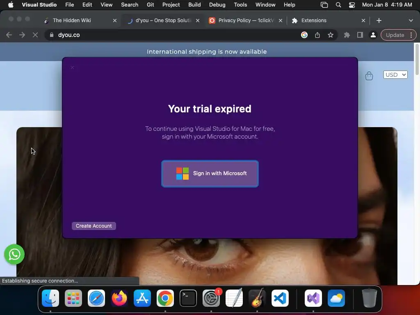Open GarageBand from the Dock
Screen dimensions: 420x315
point(257,298)
